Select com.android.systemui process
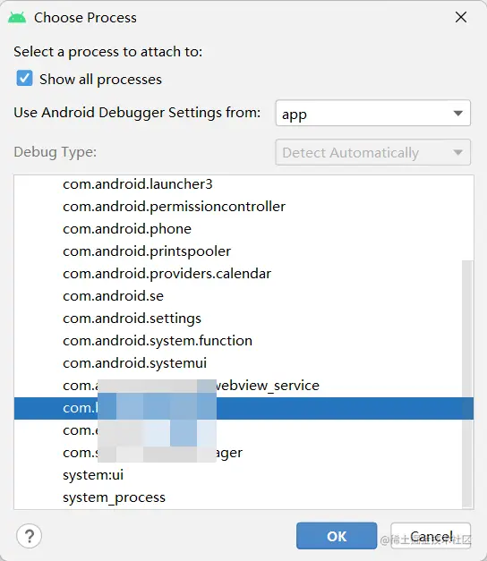This screenshot has height=561, width=487. pos(243,363)
